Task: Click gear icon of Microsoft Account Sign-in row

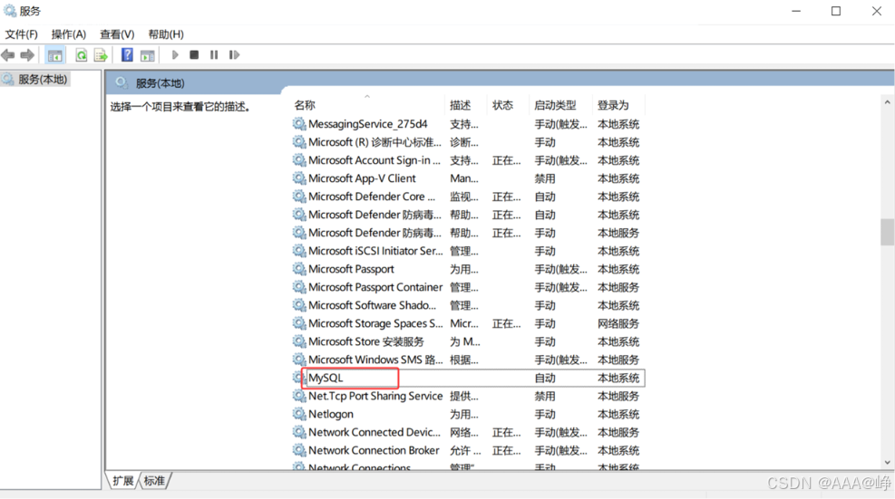Action: click(x=299, y=159)
